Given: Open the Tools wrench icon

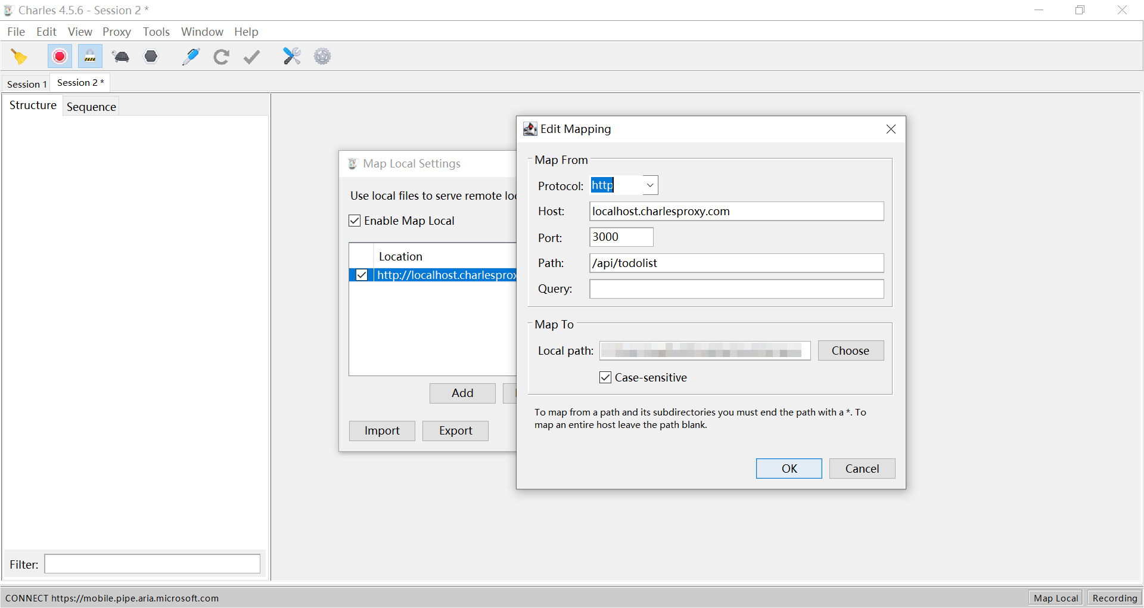Looking at the screenshot, I should 292,57.
